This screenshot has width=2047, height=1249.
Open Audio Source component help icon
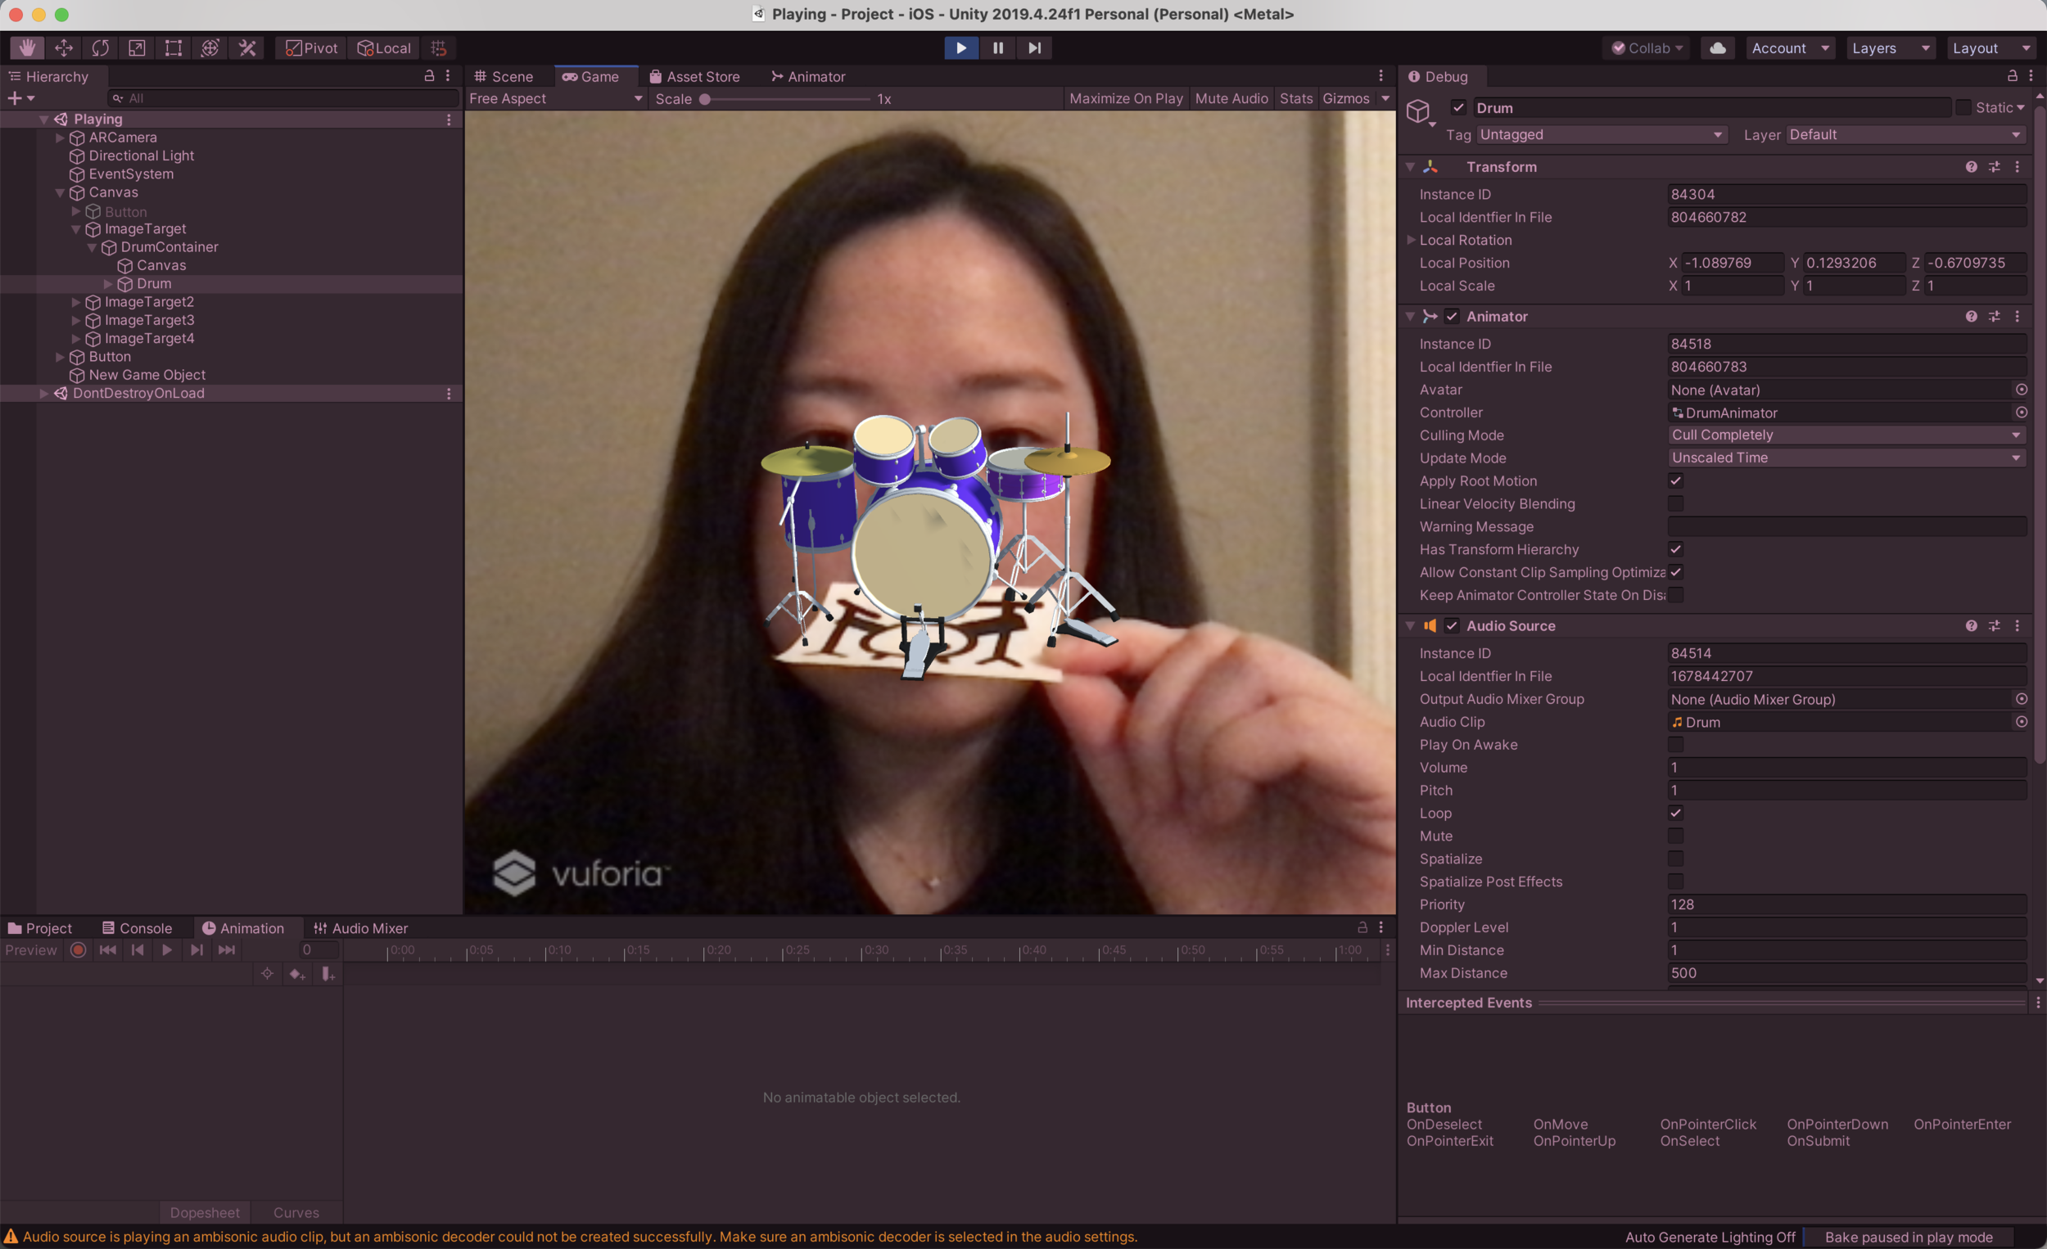coord(1971,626)
